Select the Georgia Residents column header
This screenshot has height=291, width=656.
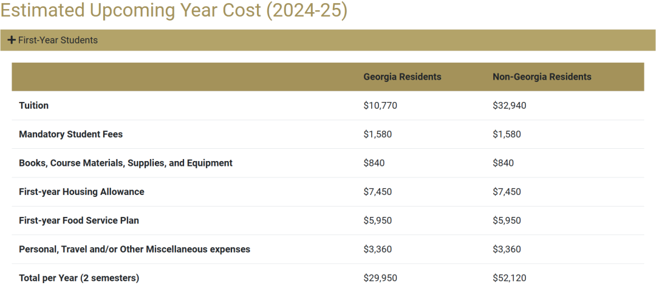tap(402, 77)
